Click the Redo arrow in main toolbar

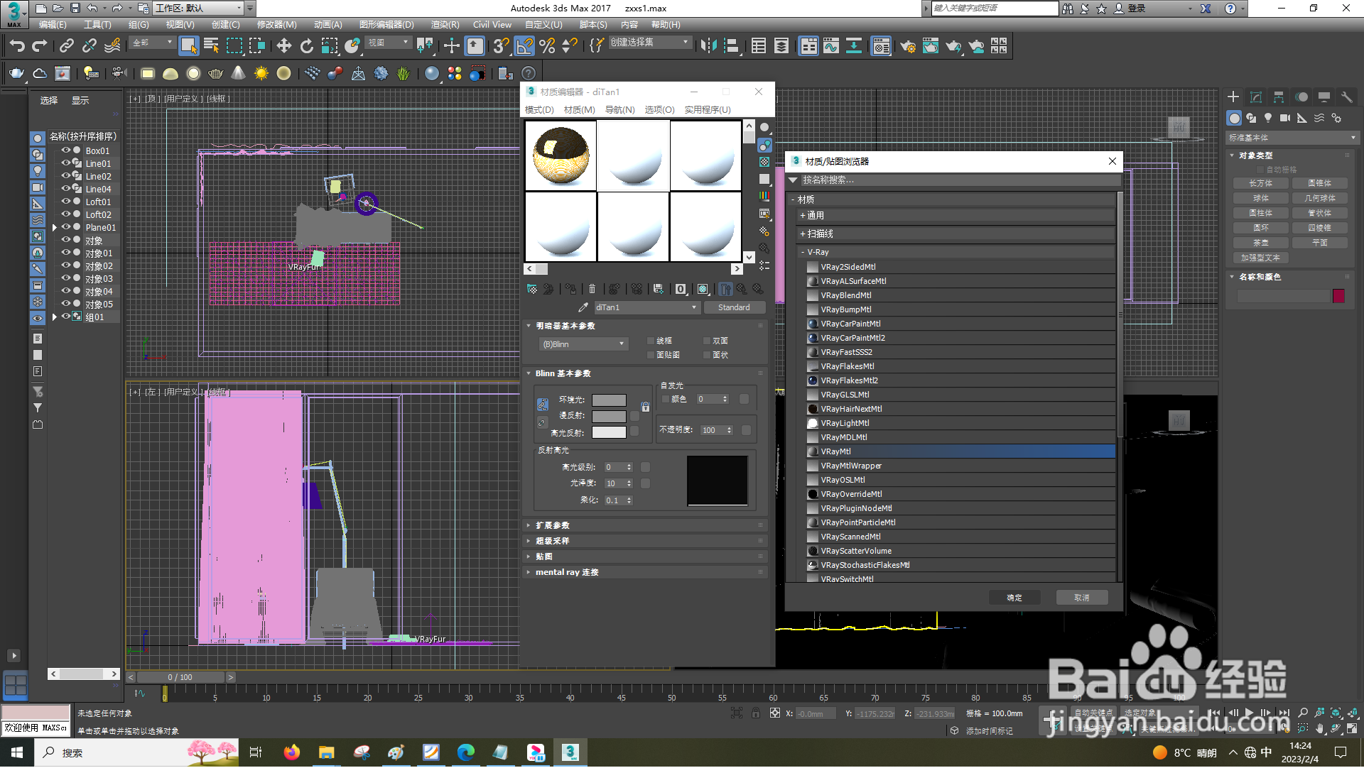coord(40,46)
